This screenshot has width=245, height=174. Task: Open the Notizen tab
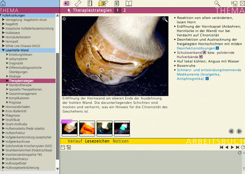click(121, 141)
